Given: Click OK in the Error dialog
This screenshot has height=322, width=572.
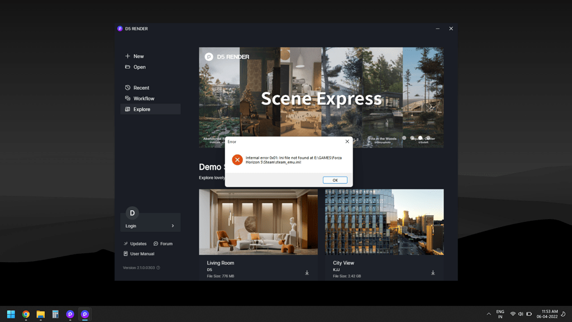Looking at the screenshot, I should pyautogui.click(x=335, y=180).
